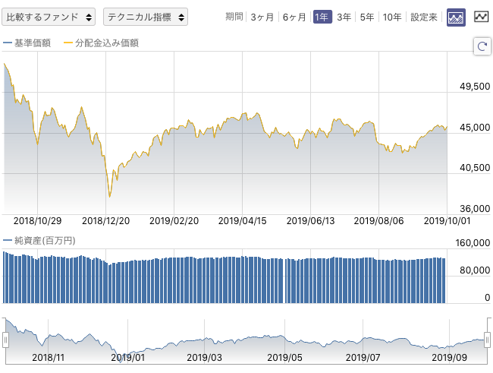Select the 3ヶ月 period
Viewport: 493px width, 373px height.
tap(262, 17)
